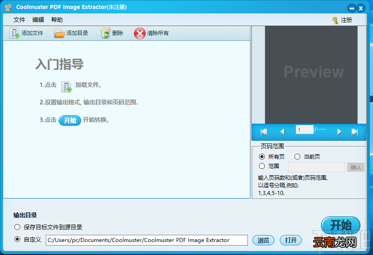
Task: Click the Add Folder (添加目录) toolbar icon
Action: [x=59, y=33]
